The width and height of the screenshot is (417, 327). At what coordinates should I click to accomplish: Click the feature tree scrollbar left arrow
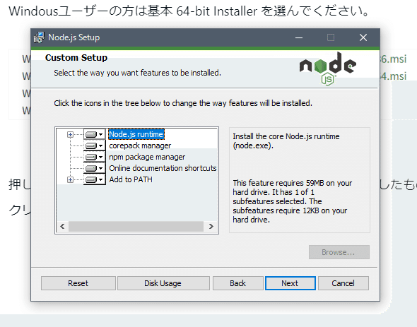click(x=62, y=226)
